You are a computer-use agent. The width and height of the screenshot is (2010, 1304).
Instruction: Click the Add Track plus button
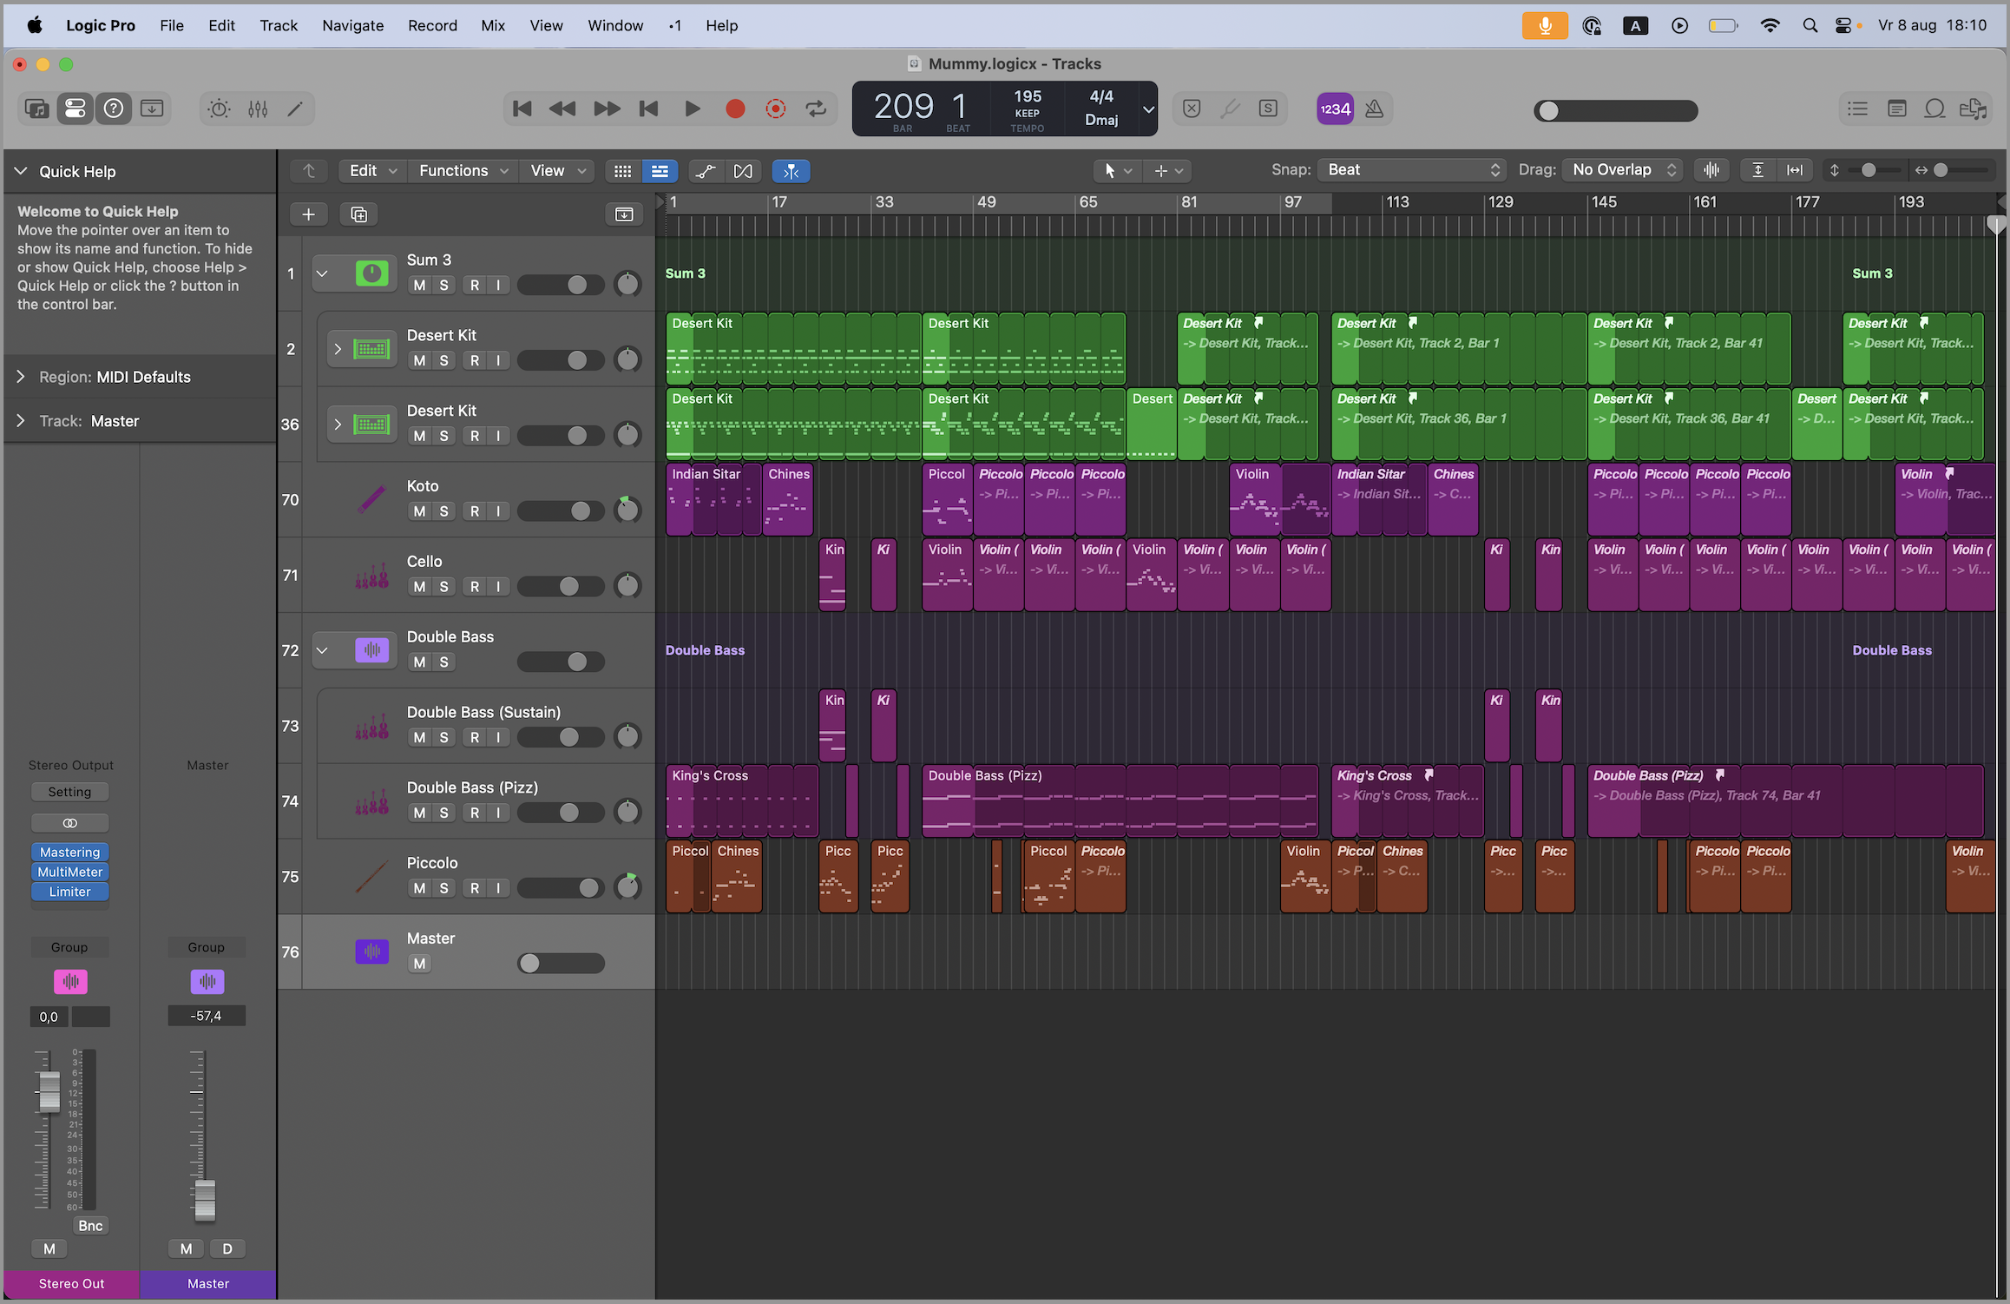click(x=308, y=214)
